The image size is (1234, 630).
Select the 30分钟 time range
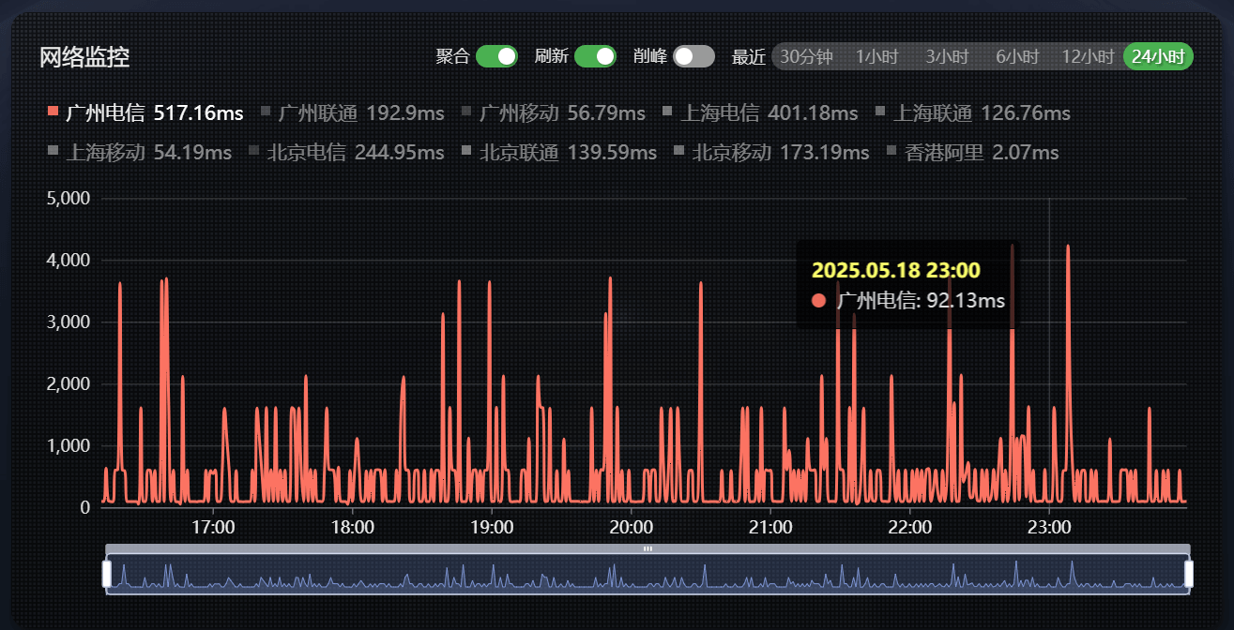pyautogui.click(x=806, y=56)
